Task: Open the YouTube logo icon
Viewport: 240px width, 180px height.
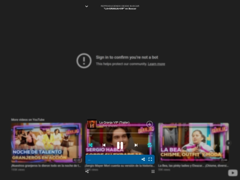Action: pyautogui.click(x=233, y=173)
